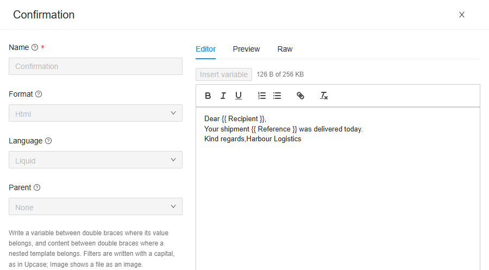Screen dimensions: 489x270
Task: Close the Confirmation dialog
Action: pos(461,15)
